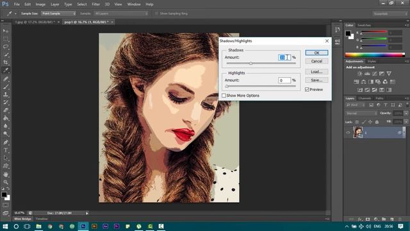Open File Explorer from the taskbar
This screenshot has height=231, width=410.
38,227
